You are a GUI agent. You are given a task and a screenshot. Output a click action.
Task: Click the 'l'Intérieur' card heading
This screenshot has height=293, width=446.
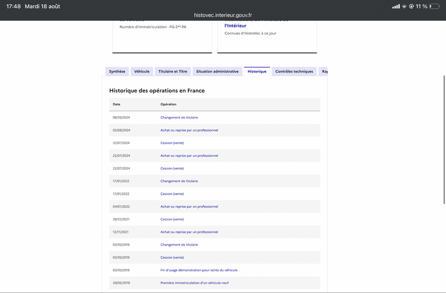(235, 26)
